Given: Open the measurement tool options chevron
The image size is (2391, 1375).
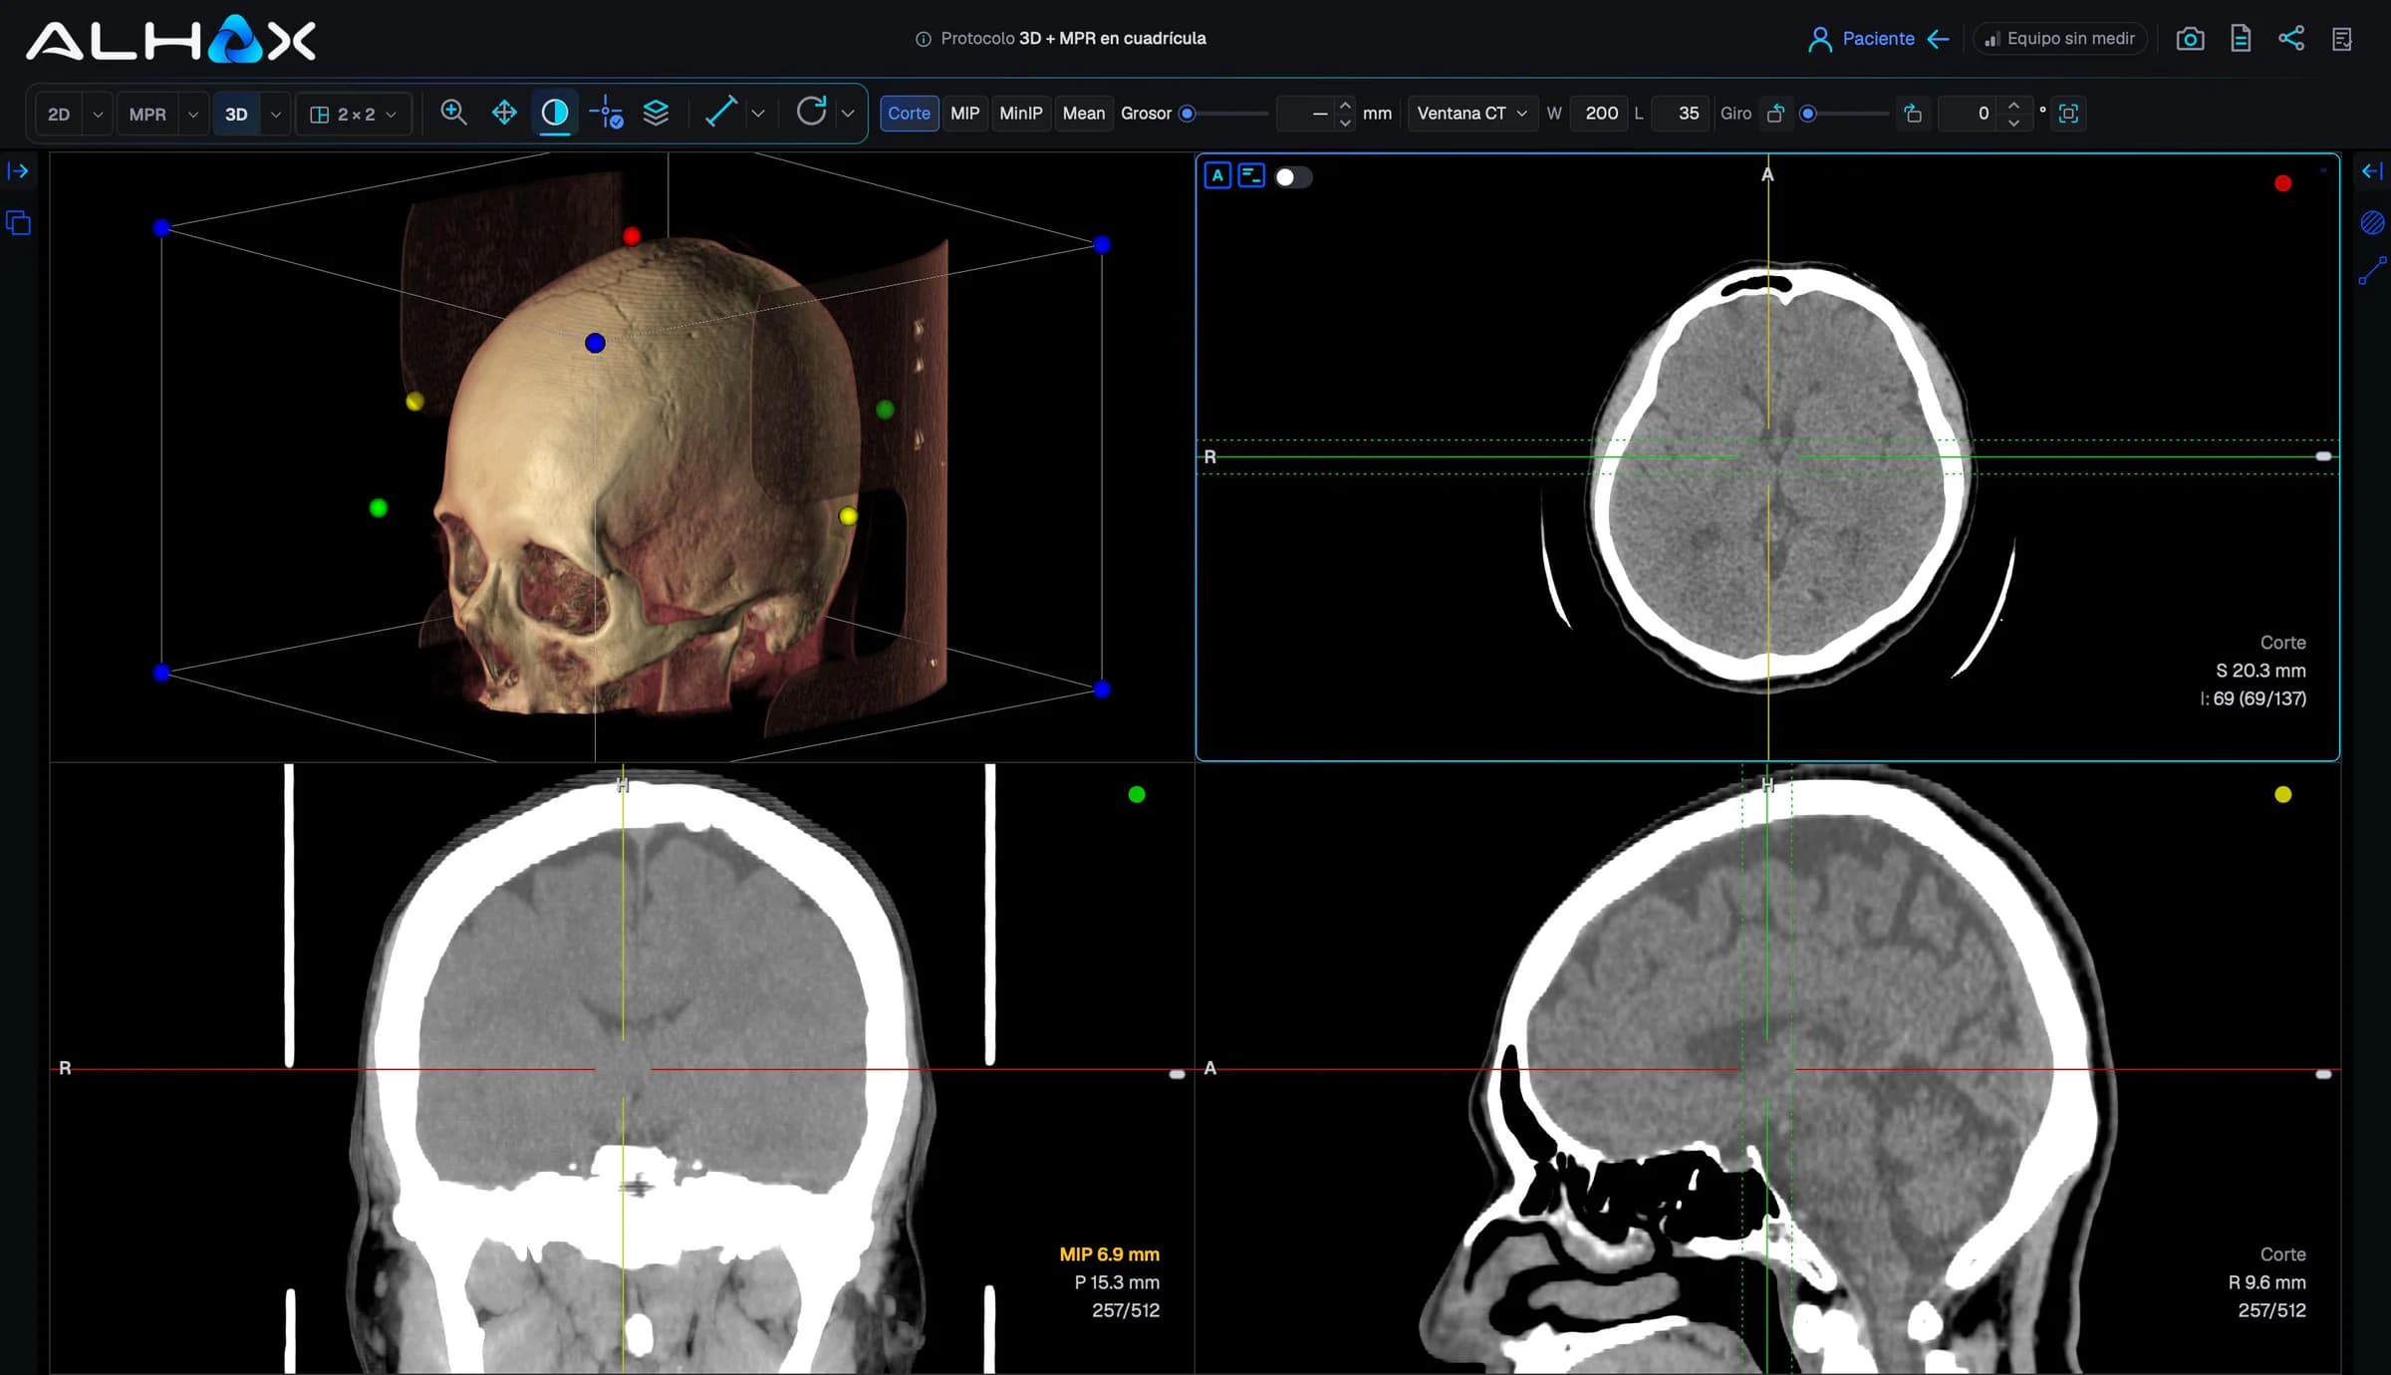Looking at the screenshot, I should [x=758, y=114].
